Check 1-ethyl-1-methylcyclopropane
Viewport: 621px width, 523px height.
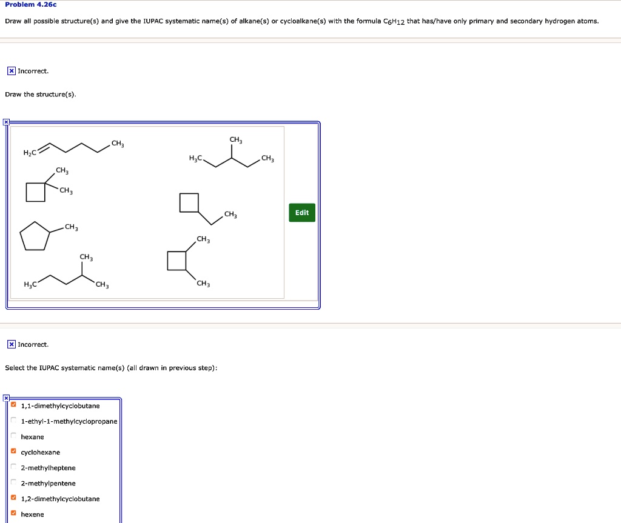(x=13, y=421)
